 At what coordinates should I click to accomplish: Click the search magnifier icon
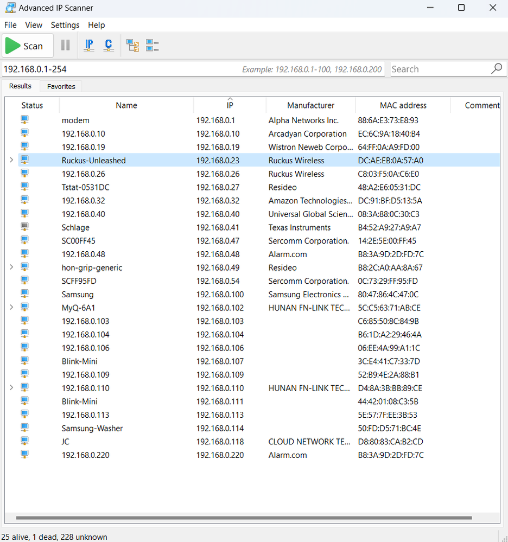pyautogui.click(x=496, y=69)
